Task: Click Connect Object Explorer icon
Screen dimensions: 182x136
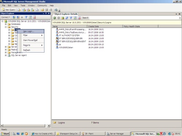Action: pos(14,17)
